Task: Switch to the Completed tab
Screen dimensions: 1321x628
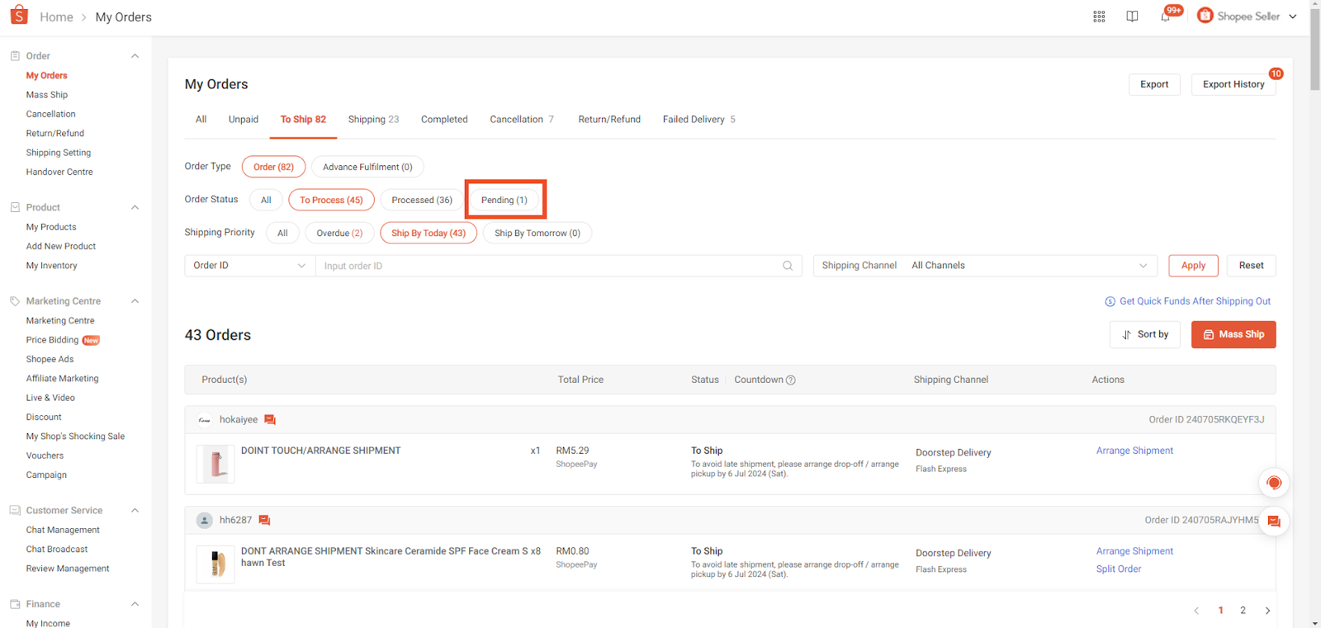Action: click(444, 120)
